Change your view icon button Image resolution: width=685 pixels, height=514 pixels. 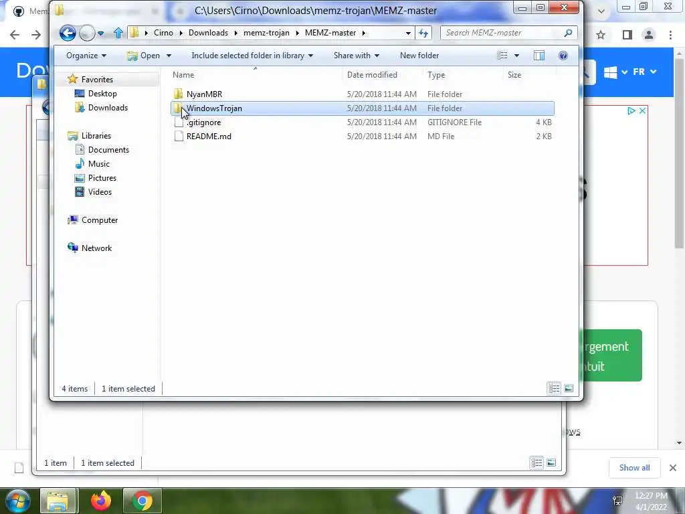coord(502,56)
